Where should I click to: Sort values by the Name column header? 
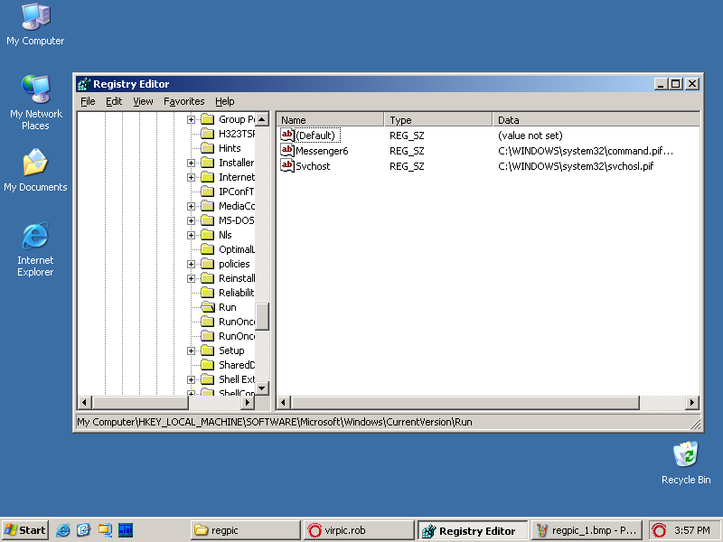coord(330,120)
